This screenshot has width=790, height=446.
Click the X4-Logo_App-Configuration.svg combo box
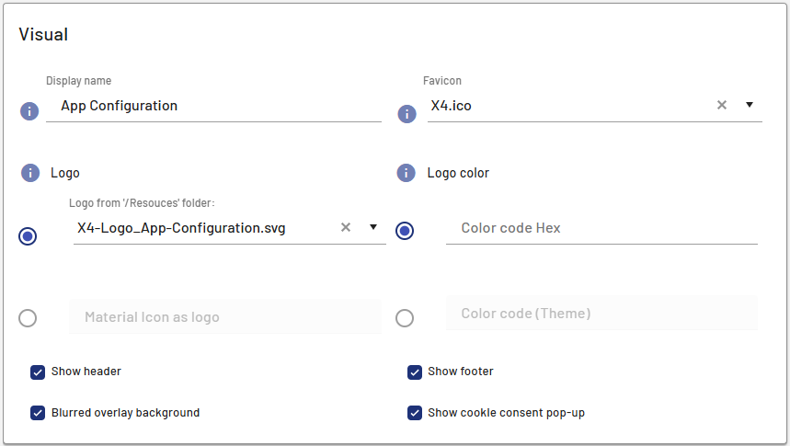202,228
